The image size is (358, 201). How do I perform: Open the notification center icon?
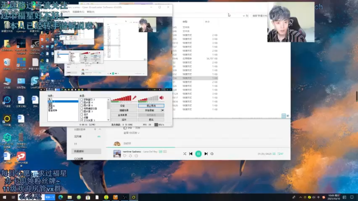[352, 197]
